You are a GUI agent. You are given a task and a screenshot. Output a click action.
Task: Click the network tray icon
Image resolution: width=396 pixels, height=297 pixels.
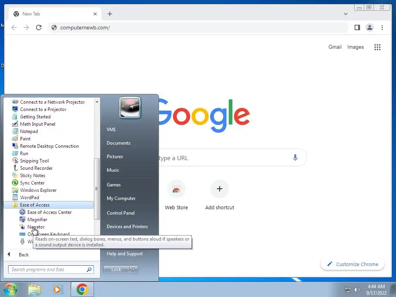click(348, 290)
